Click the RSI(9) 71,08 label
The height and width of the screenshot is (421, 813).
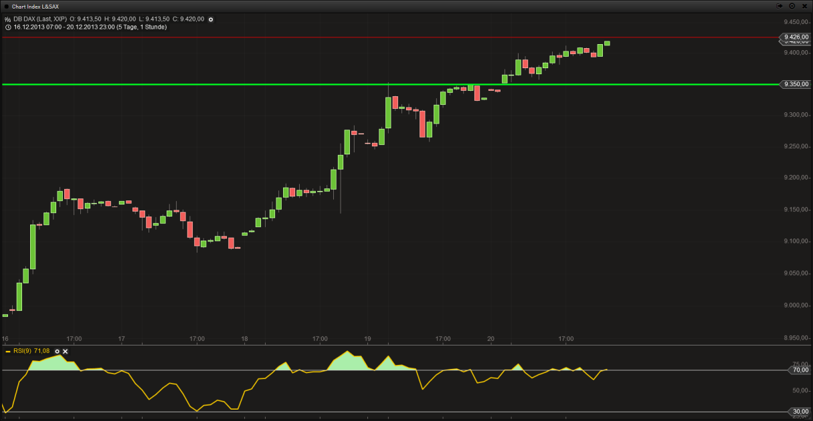[x=32, y=351]
